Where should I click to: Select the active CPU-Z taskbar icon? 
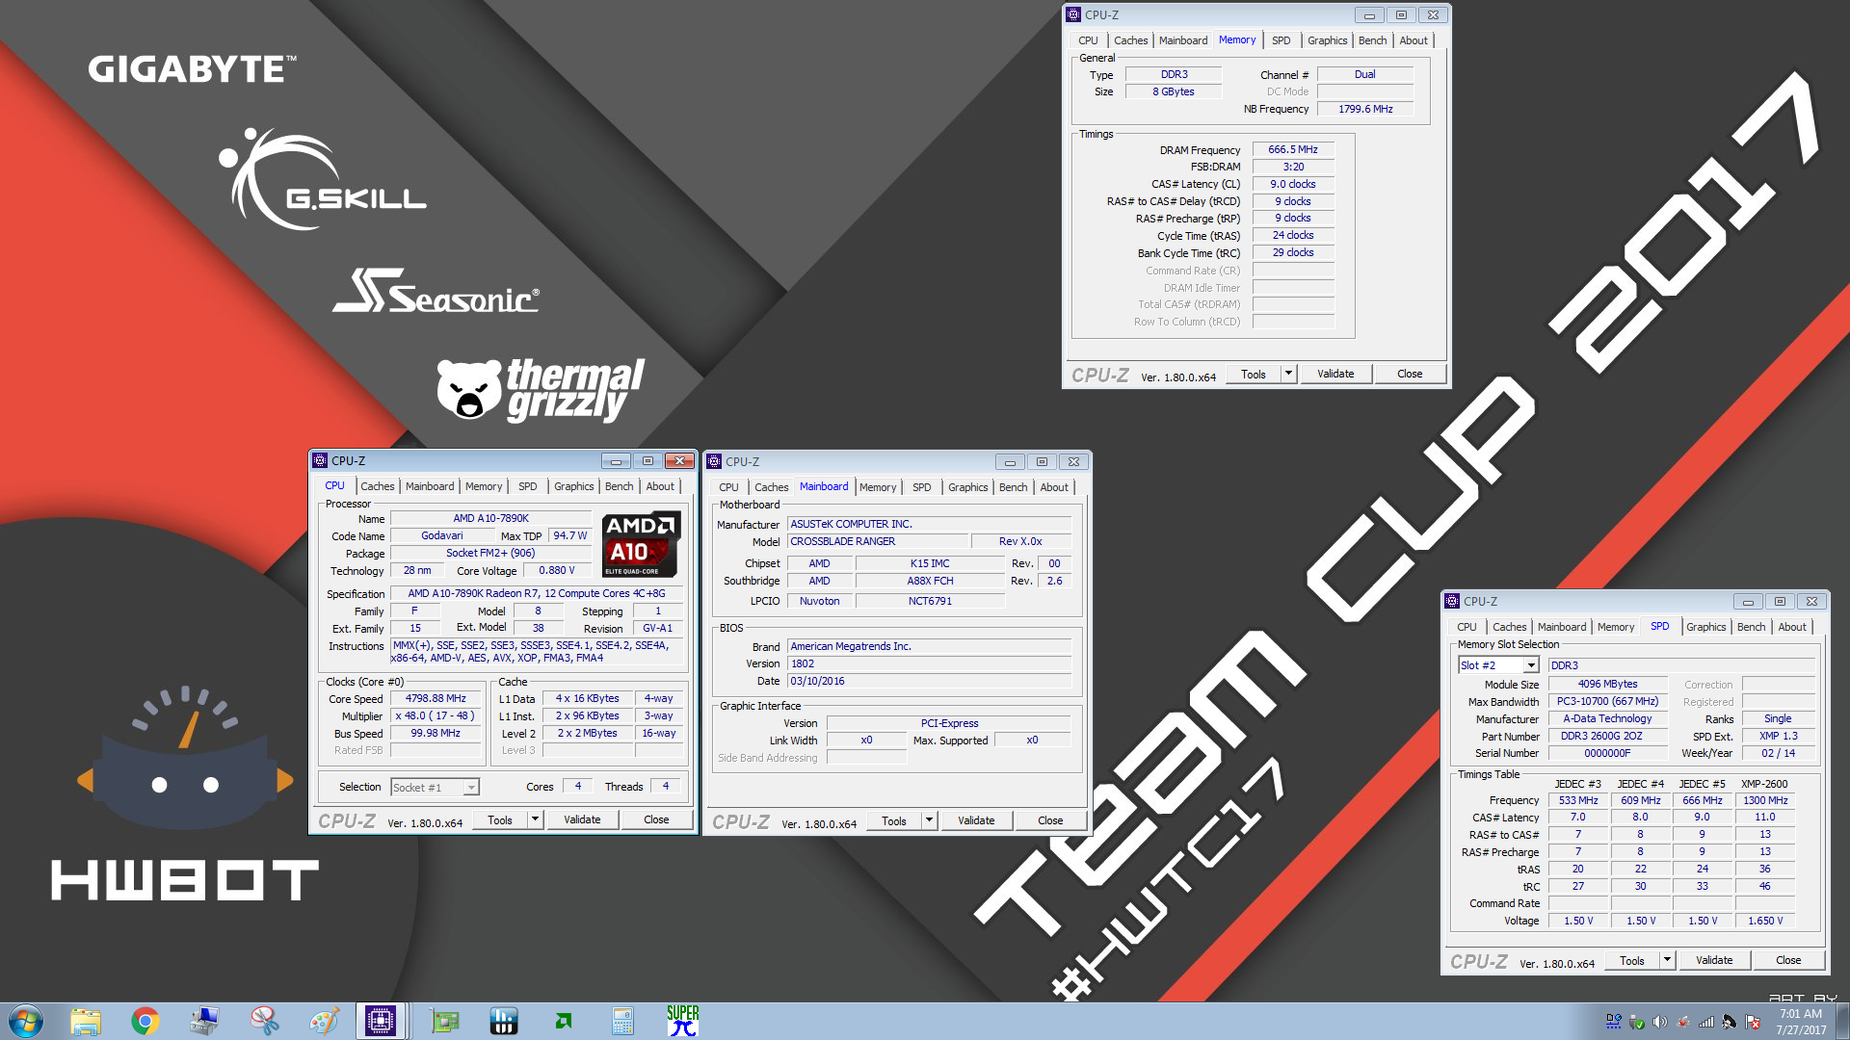point(381,1021)
